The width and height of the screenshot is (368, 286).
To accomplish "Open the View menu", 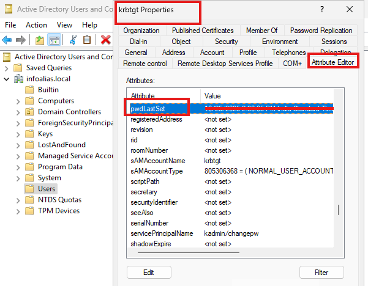I will point(64,25).
